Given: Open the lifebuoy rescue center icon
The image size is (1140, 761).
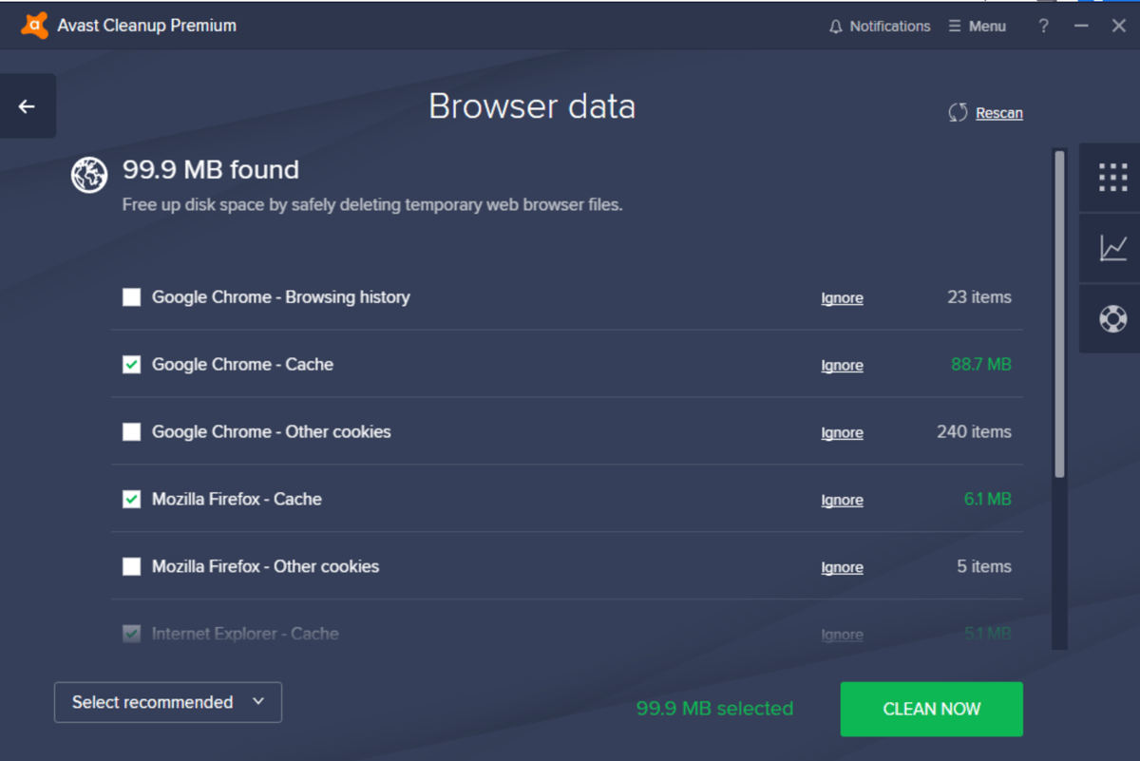Looking at the screenshot, I should click(1112, 318).
